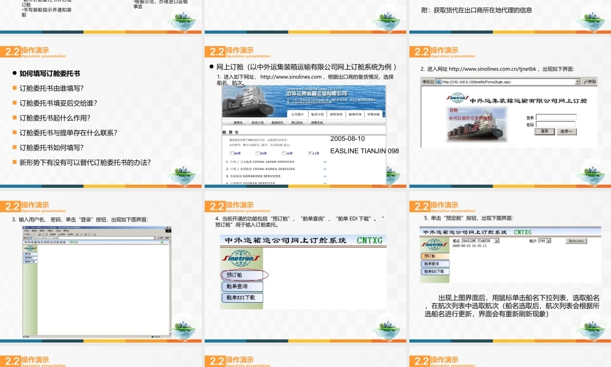This screenshot has height=367, width=611.
Task: Click the 登录 username input field
Action: (x=556, y=117)
